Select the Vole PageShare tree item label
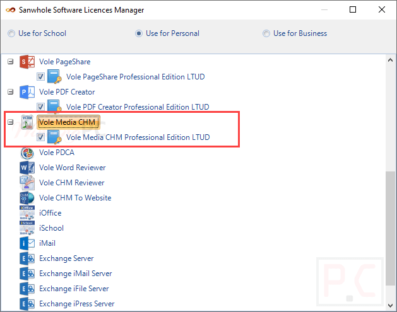This screenshot has height=312, width=397. [x=64, y=62]
